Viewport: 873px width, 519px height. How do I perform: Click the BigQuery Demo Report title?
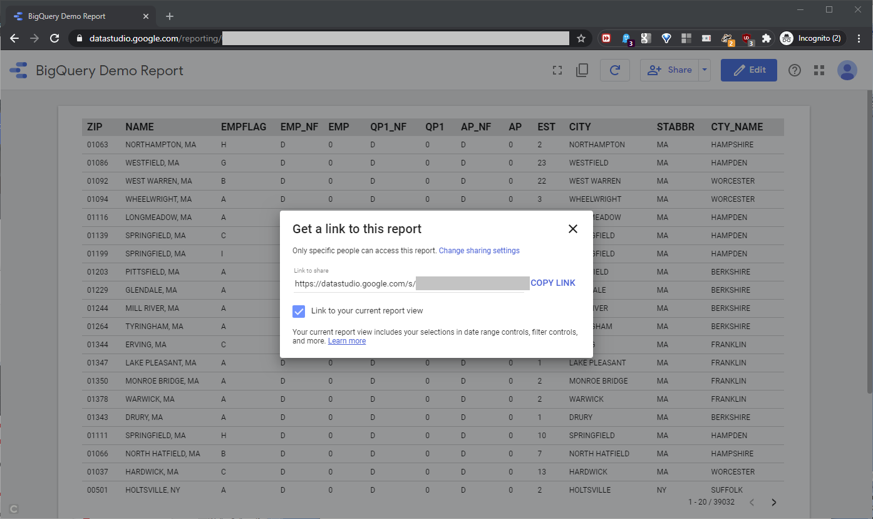tap(110, 70)
